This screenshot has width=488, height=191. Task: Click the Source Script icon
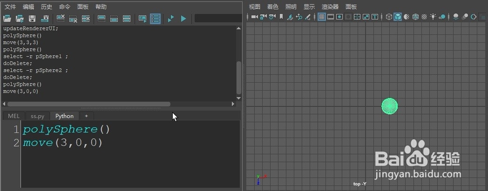tap(20, 19)
